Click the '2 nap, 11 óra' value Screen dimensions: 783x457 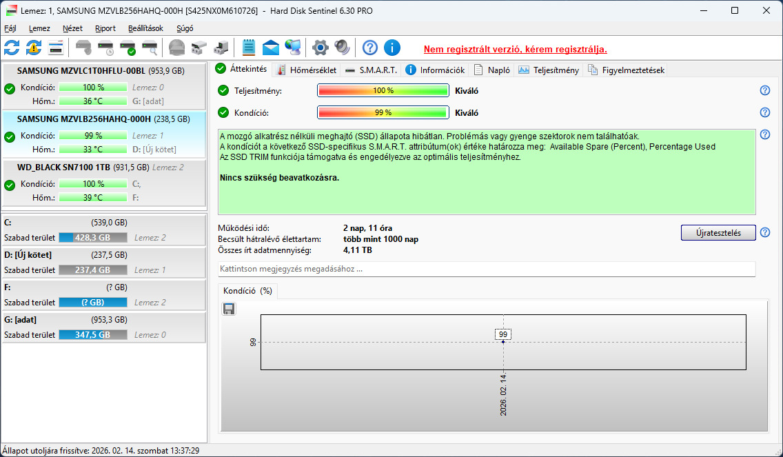(367, 228)
